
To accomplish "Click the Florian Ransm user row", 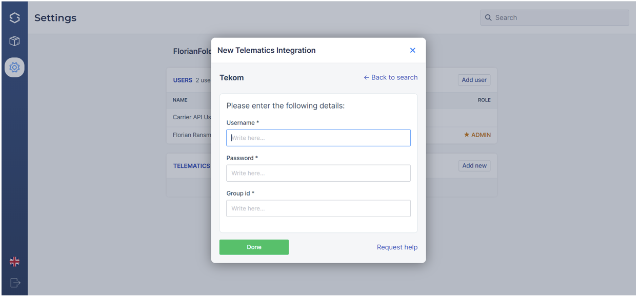I will tap(331, 135).
